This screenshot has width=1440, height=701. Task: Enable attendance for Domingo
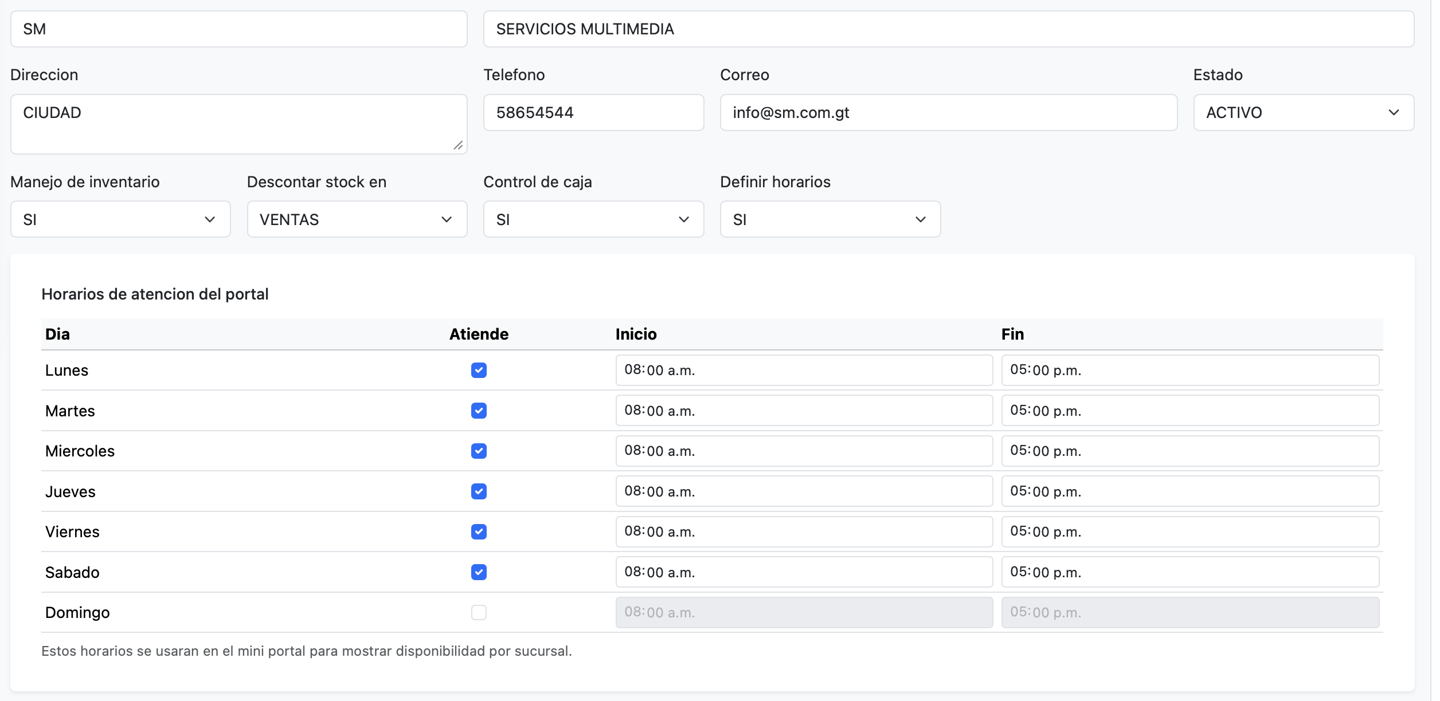(479, 613)
